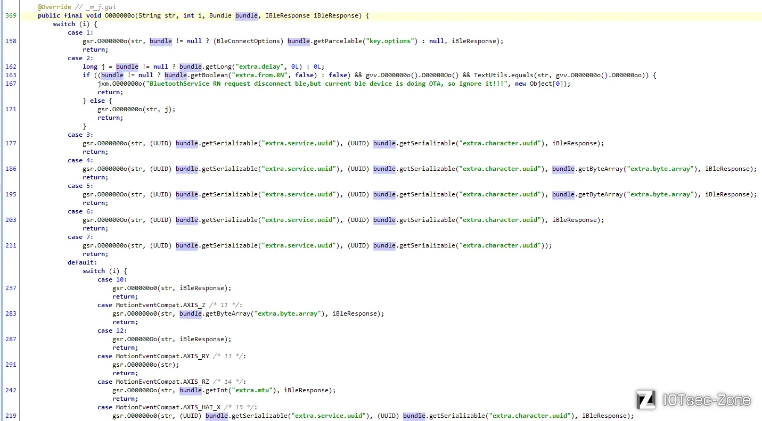Click line number 291 in the gutter
This screenshot has width=762, height=421.
tap(11, 365)
